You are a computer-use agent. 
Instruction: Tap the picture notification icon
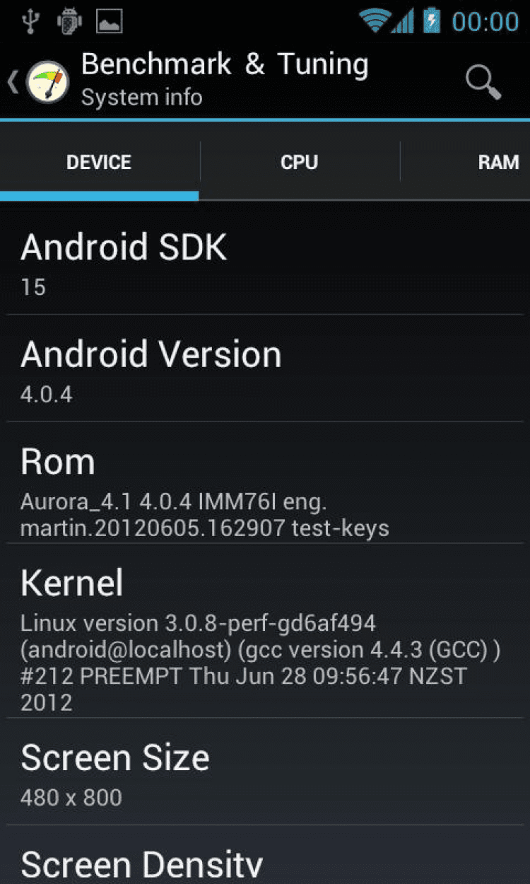[110, 22]
